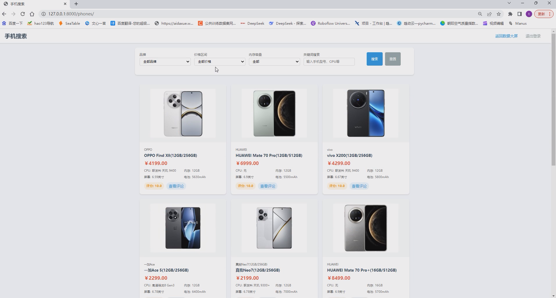Open the Roboflow Universe bookmark

pyautogui.click(x=331, y=23)
